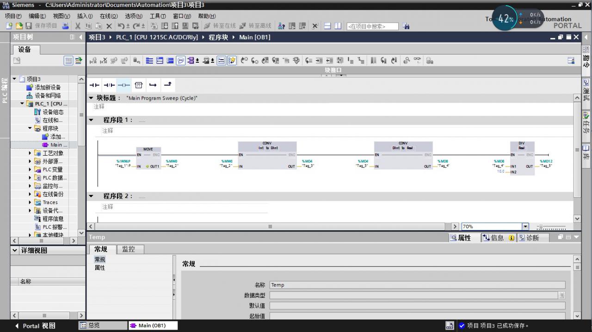The width and height of the screenshot is (592, 332).
Task: Click the 默认值 input field
Action: coord(417,306)
